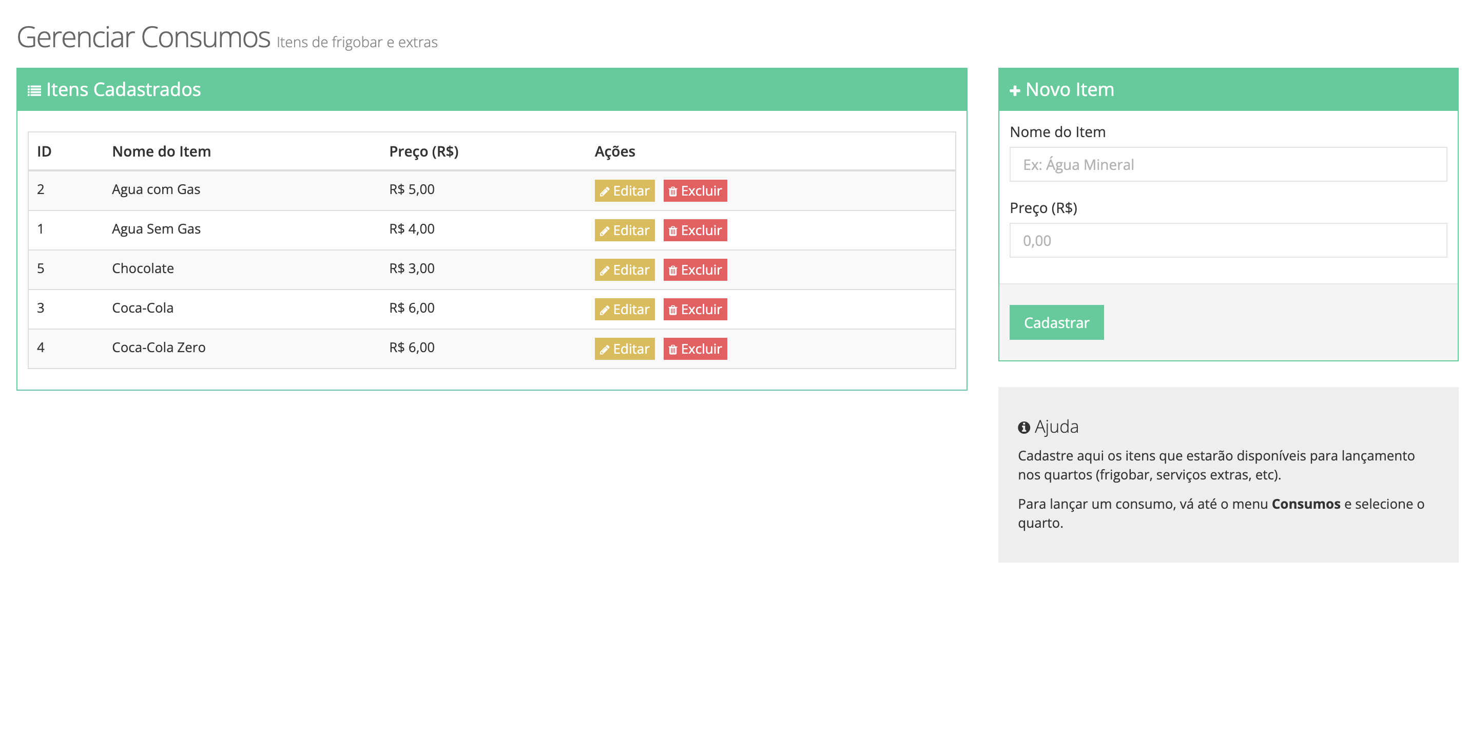Click trash icon on Coca-Cola row
Viewport: 1469px width, 731px height.
[673, 310]
